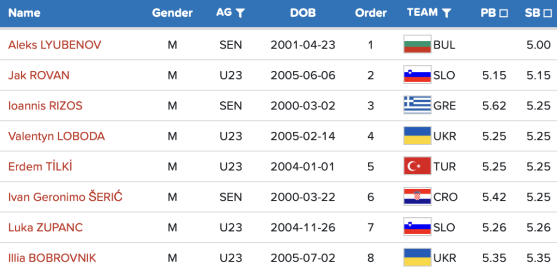The width and height of the screenshot is (557, 275).
Task: Click the Luka ZUPANC name link
Action: pyautogui.click(x=46, y=228)
